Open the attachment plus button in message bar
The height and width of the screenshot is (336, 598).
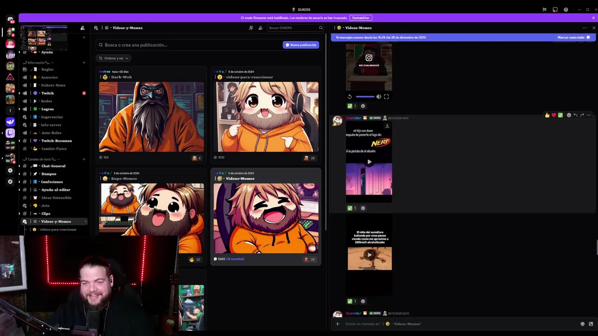[337, 324]
